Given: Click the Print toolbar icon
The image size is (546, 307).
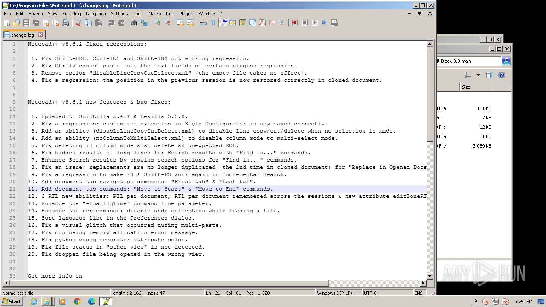Looking at the screenshot, I should 65,23.
